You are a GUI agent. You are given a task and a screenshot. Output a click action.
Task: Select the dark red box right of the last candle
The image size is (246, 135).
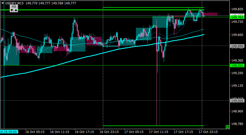pyautogui.click(x=211, y=14)
